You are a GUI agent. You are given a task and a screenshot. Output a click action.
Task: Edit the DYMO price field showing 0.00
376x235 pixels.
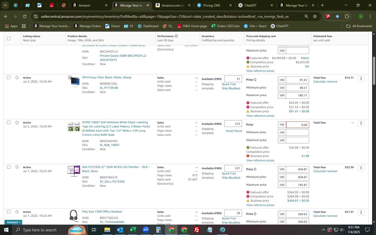click(x=297, y=125)
